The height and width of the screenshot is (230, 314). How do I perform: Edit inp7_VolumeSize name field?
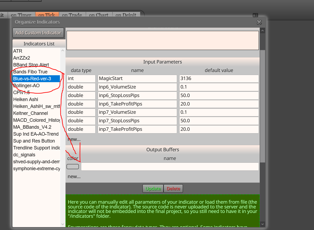(137, 112)
